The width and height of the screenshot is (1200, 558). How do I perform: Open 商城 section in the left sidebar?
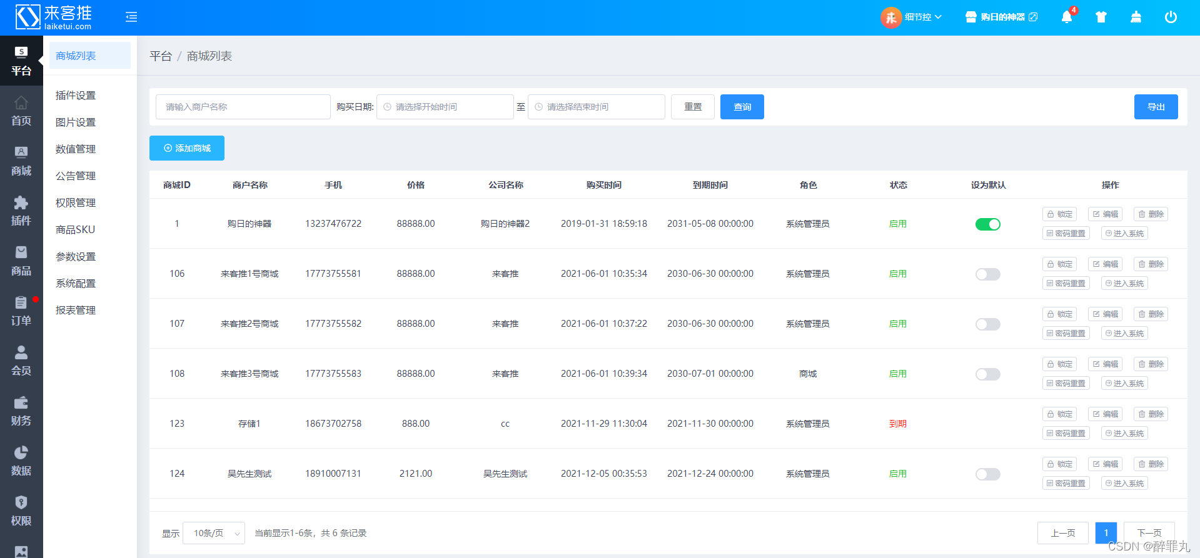(21, 161)
